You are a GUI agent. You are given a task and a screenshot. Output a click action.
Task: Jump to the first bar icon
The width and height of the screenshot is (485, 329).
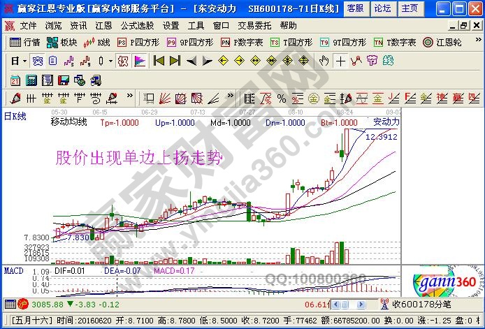click(159, 61)
